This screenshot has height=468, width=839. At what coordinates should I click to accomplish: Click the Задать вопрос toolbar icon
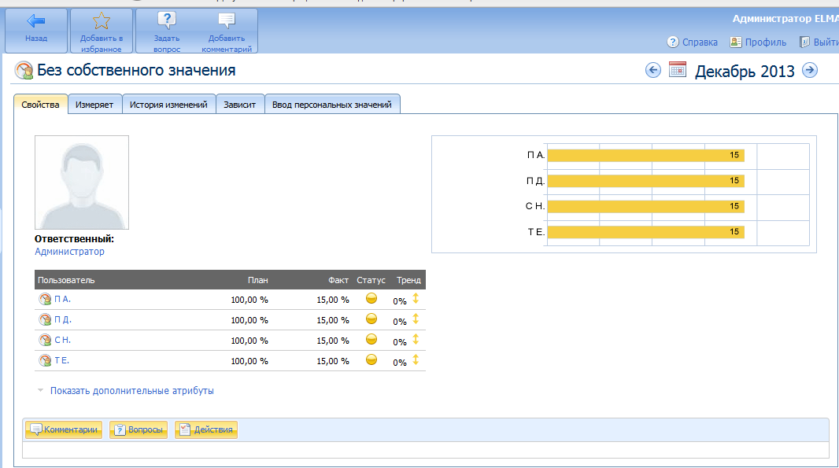coord(167,22)
